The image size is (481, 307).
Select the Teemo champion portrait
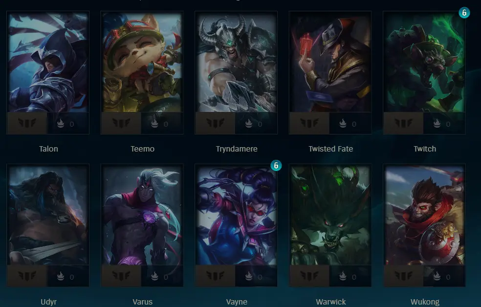pos(142,62)
